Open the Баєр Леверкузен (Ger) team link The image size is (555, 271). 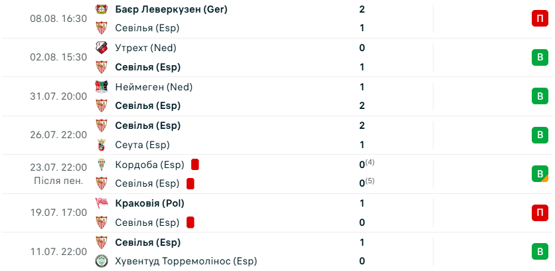click(x=171, y=9)
